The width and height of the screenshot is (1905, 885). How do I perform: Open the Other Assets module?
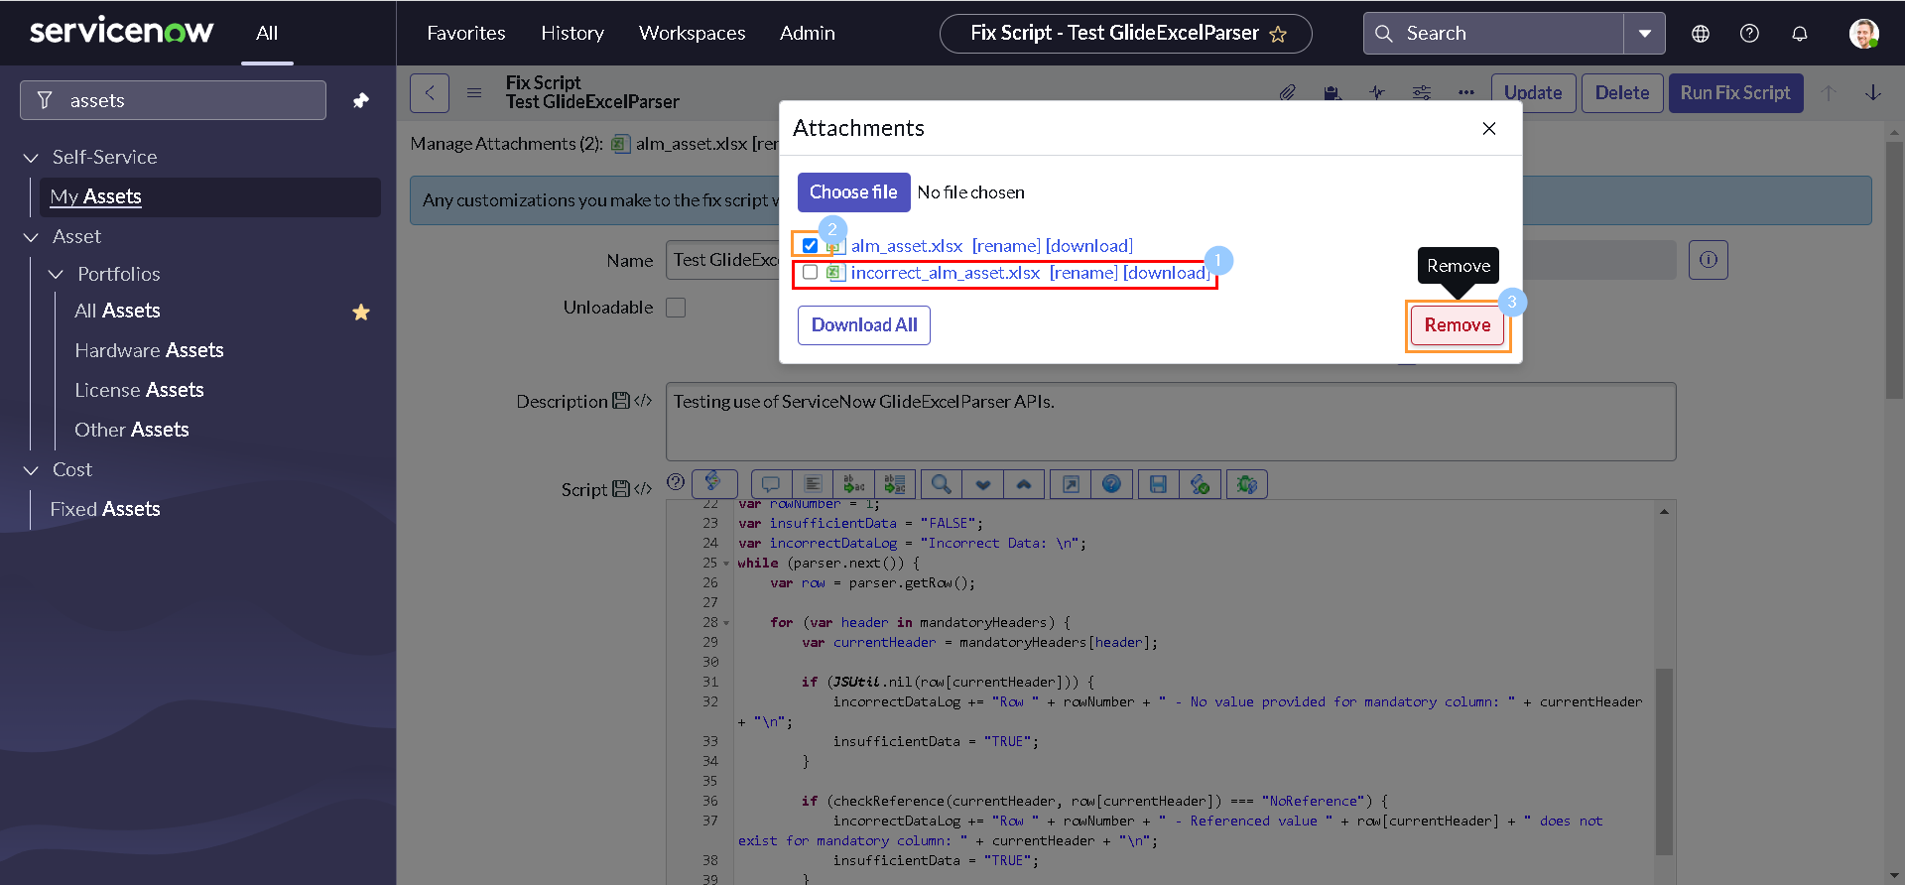[132, 430]
